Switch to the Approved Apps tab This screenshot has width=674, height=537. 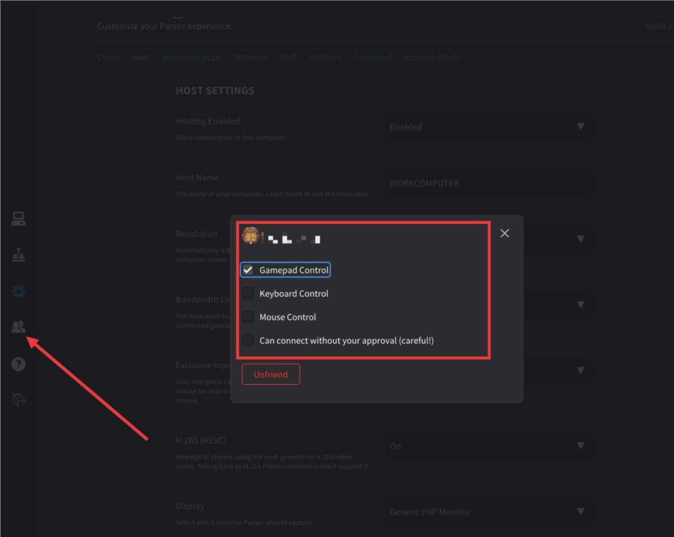coord(192,57)
